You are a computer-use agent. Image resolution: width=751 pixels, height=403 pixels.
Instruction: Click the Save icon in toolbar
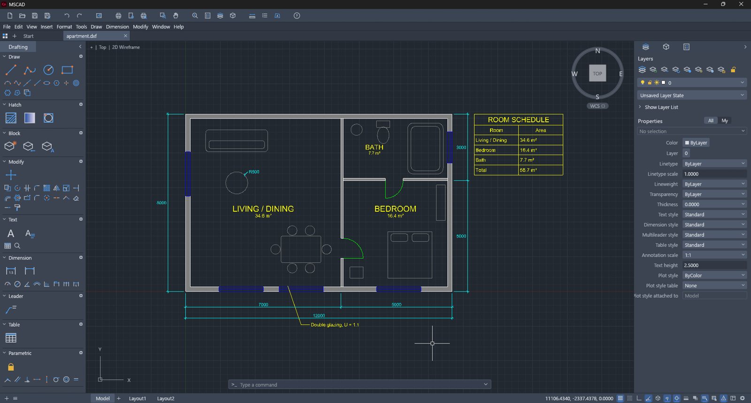tap(35, 15)
